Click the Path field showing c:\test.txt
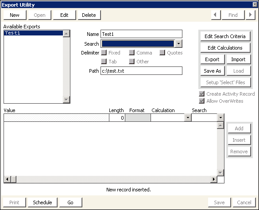Viewport: 259px width, 210px height. click(141, 71)
